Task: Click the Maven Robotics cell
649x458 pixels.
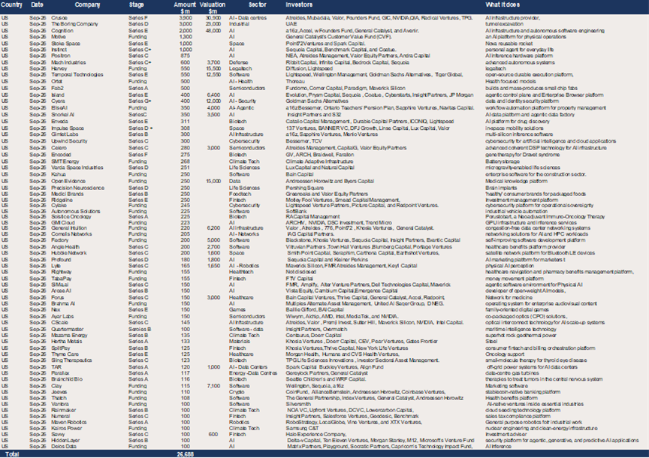Action: point(68,423)
